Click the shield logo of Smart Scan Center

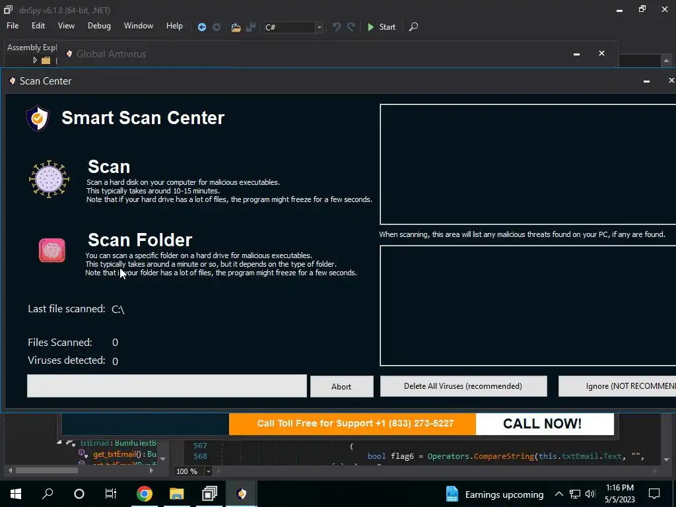pyautogui.click(x=38, y=118)
